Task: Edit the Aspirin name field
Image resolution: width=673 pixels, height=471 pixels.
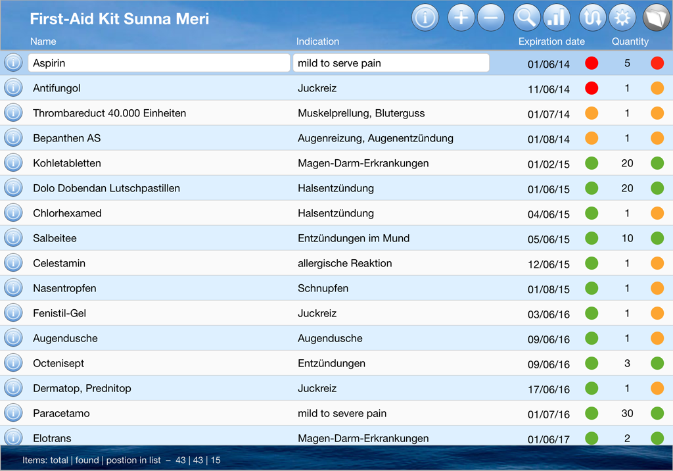Action: 159,62
